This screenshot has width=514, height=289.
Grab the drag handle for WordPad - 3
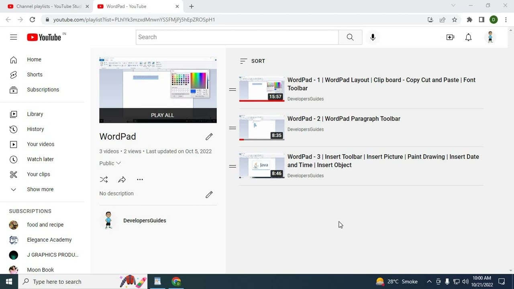click(233, 166)
